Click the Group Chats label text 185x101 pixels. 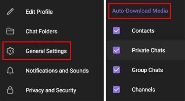pos(147,70)
